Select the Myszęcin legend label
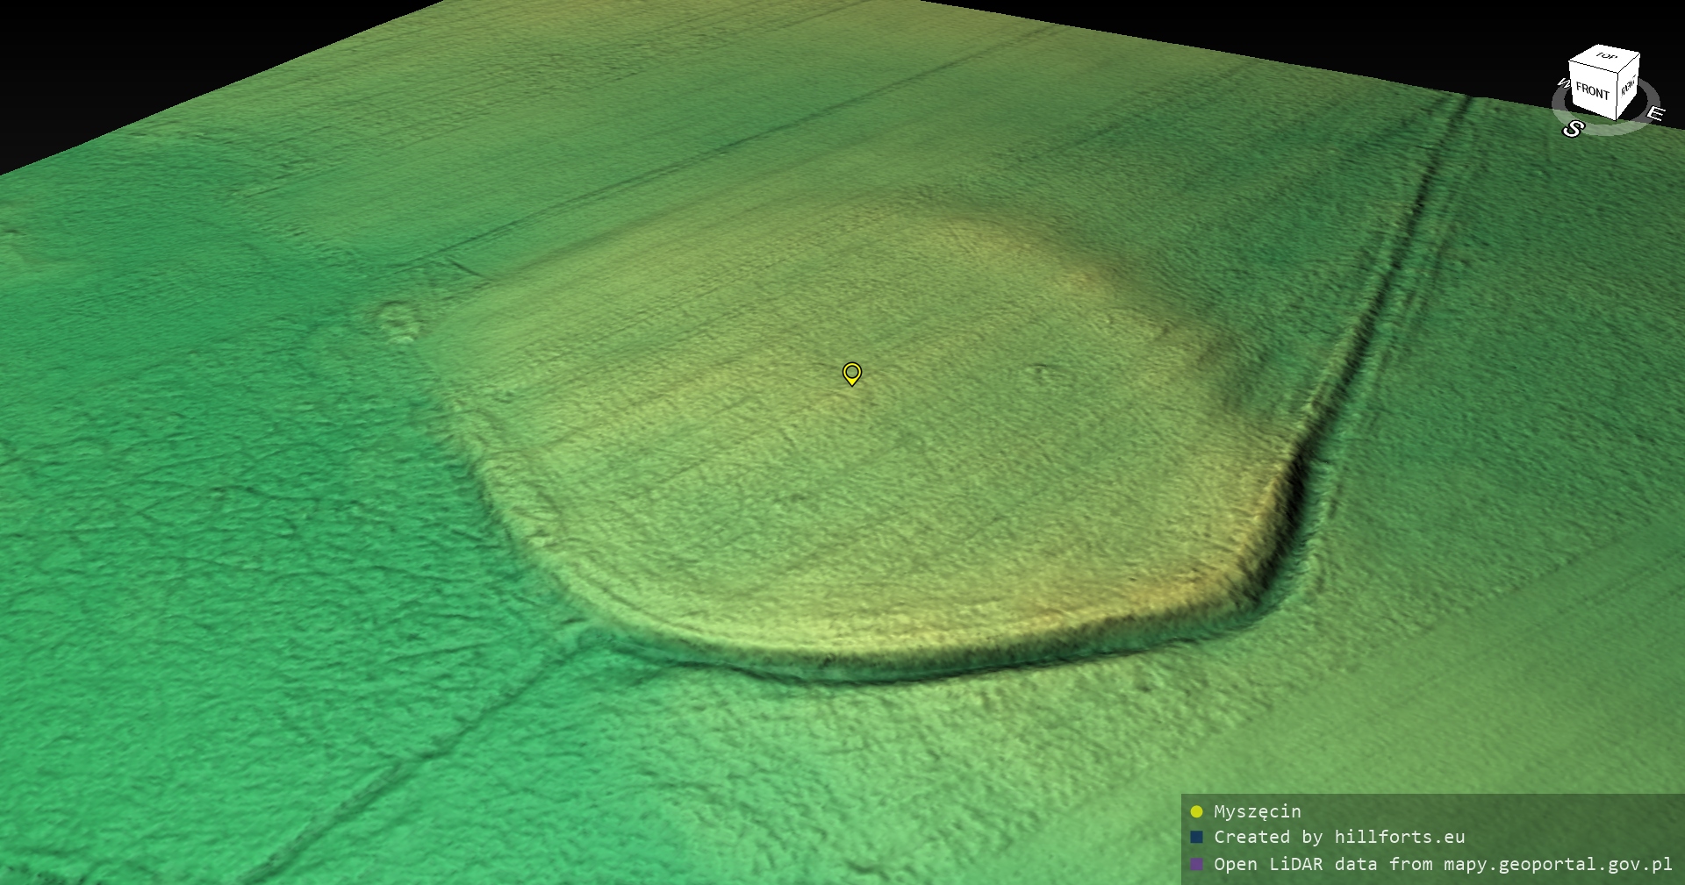Screen dimensions: 1685x885 tap(1257, 811)
